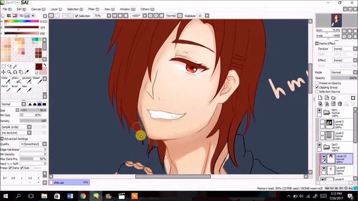The width and height of the screenshot is (358, 201).
Task: Collapse the Advanced Settings section
Action: pyautogui.click(x=2, y=139)
